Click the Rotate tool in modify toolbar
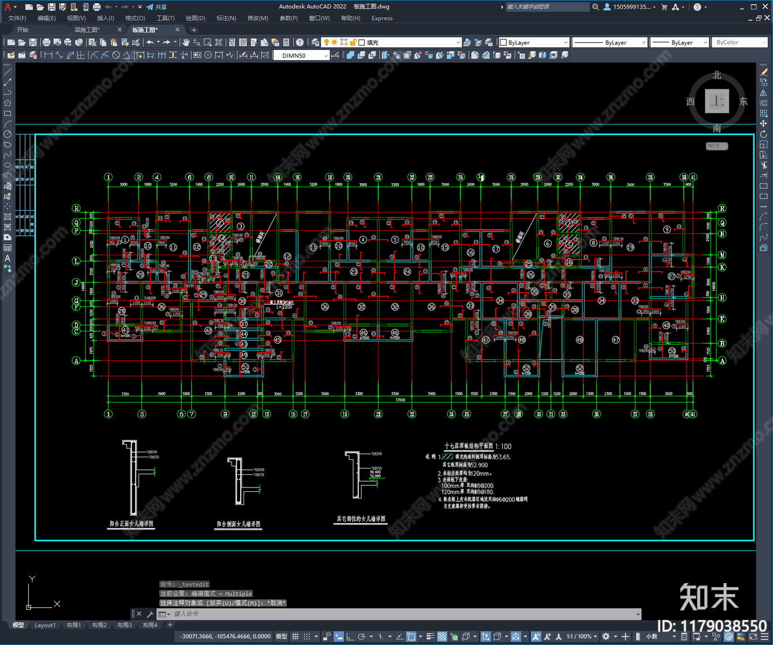The width and height of the screenshot is (773, 645). coord(763,134)
